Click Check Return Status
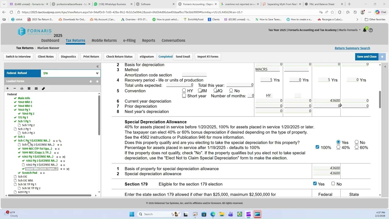 tap(119, 57)
